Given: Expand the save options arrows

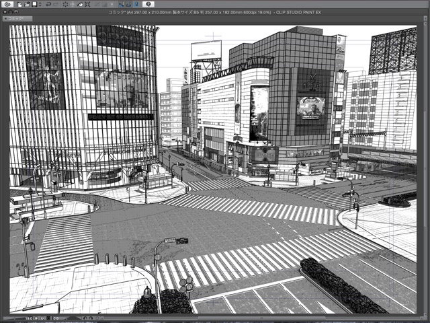Looking at the screenshot, I should (x=40, y=4).
